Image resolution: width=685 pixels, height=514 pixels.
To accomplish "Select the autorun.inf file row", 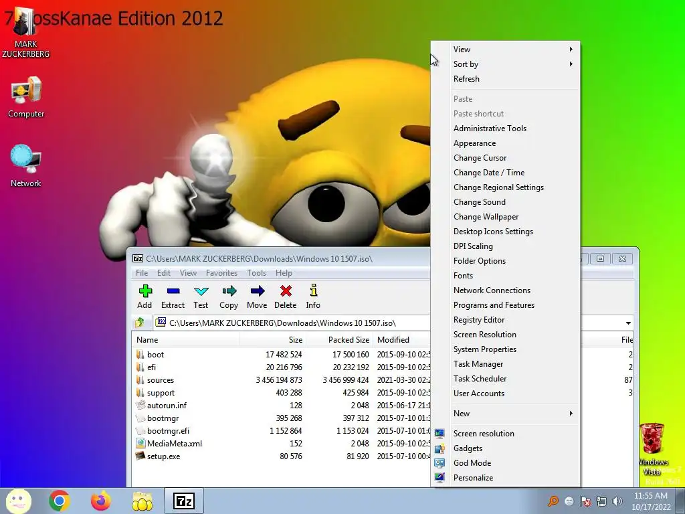I will (281, 405).
